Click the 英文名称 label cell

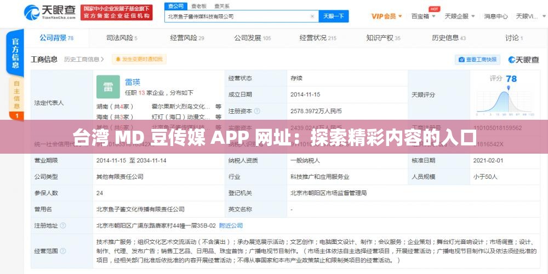tap(256, 209)
